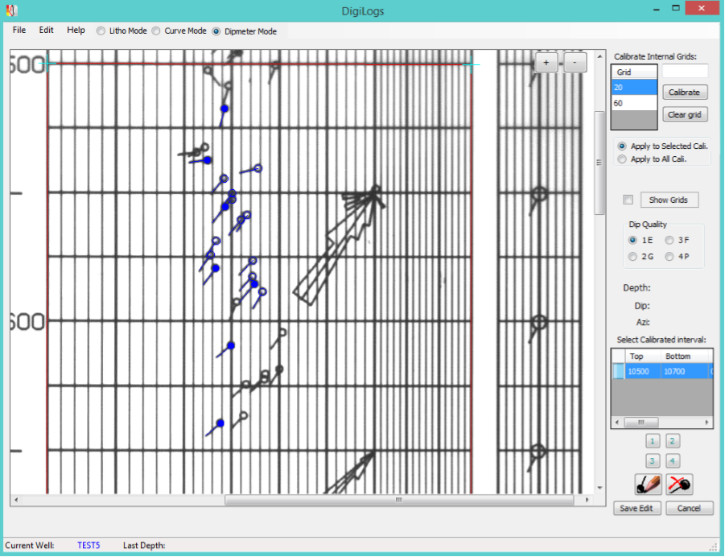Click the number 3 button
This screenshot has height=557, width=725.
(x=653, y=461)
